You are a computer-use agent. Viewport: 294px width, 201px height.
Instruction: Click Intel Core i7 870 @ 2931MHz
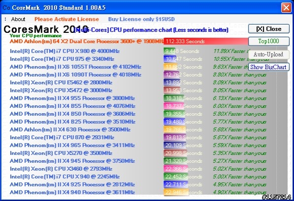click(x=62, y=137)
